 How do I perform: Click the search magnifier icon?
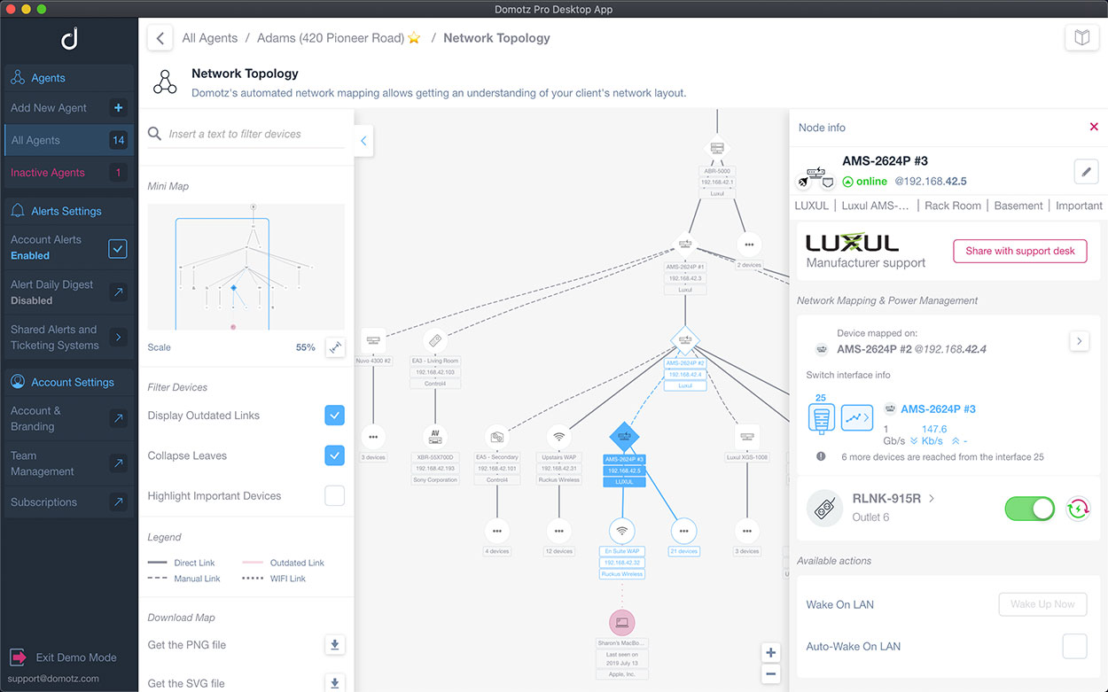(154, 134)
